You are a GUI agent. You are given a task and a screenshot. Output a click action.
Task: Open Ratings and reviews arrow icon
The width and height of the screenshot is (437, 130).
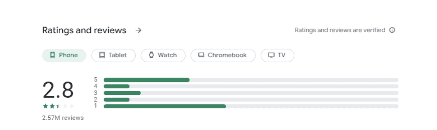click(138, 30)
